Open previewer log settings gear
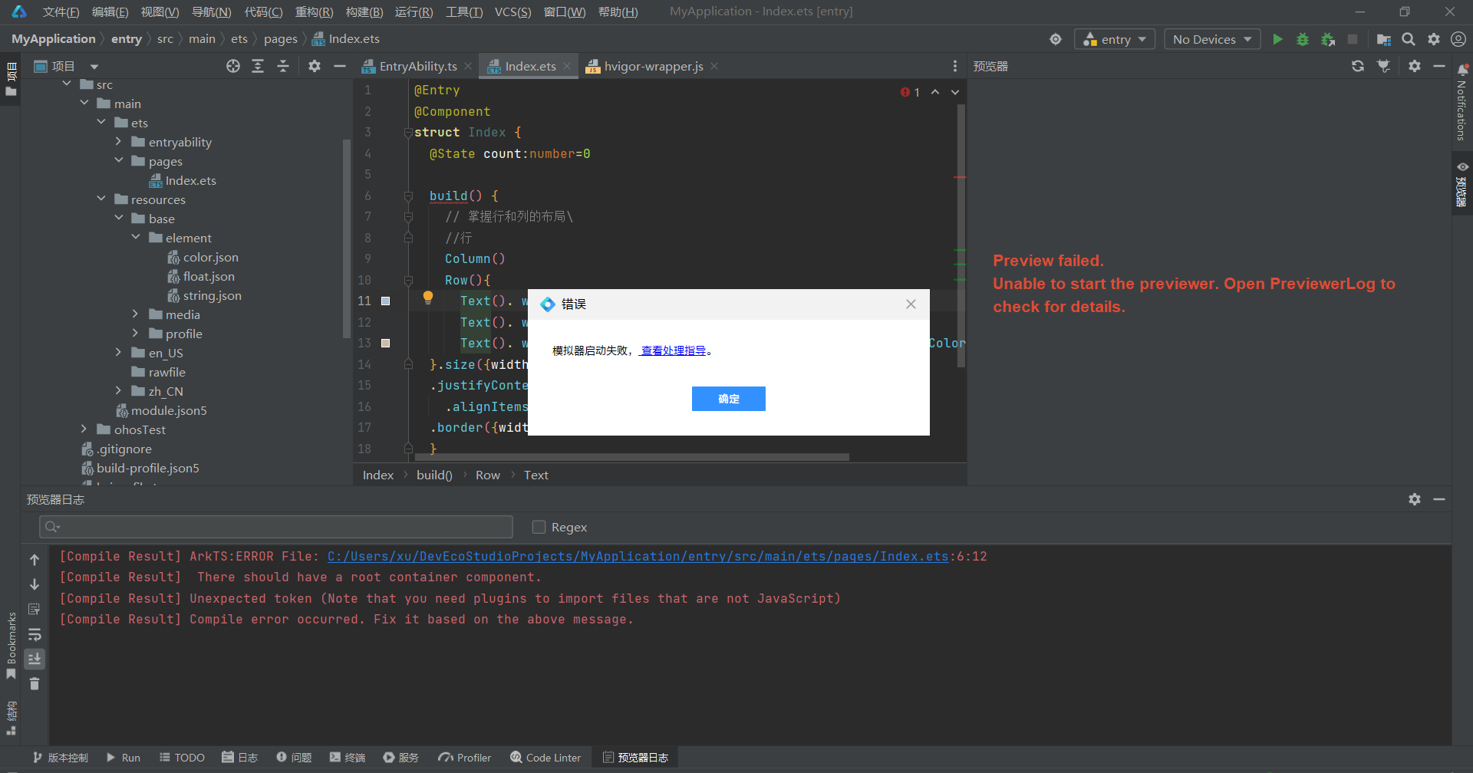This screenshot has height=773, width=1473. pos(1415,499)
